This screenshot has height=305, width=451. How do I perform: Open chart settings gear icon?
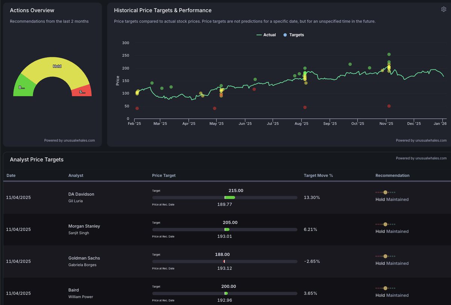[443, 9]
